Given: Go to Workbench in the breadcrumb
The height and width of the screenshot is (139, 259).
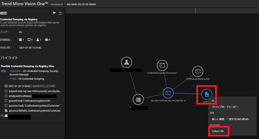Looking at the screenshot, I should click(57, 5).
